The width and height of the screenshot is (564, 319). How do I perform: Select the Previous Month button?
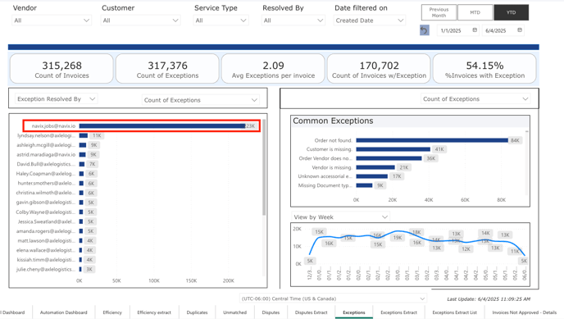pos(439,12)
